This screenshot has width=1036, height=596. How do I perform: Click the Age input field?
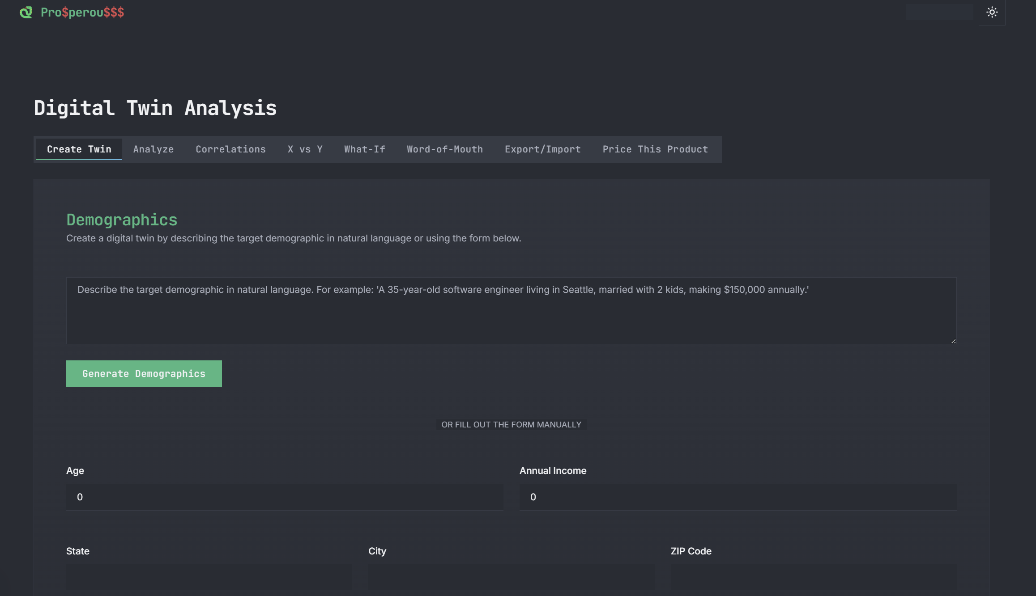coord(285,497)
